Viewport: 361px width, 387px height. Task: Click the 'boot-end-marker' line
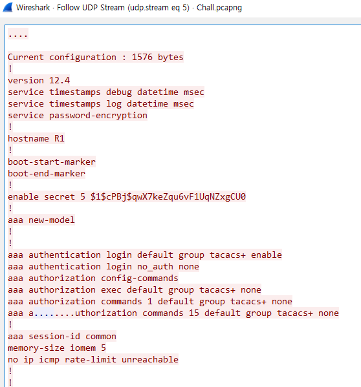[47, 174]
